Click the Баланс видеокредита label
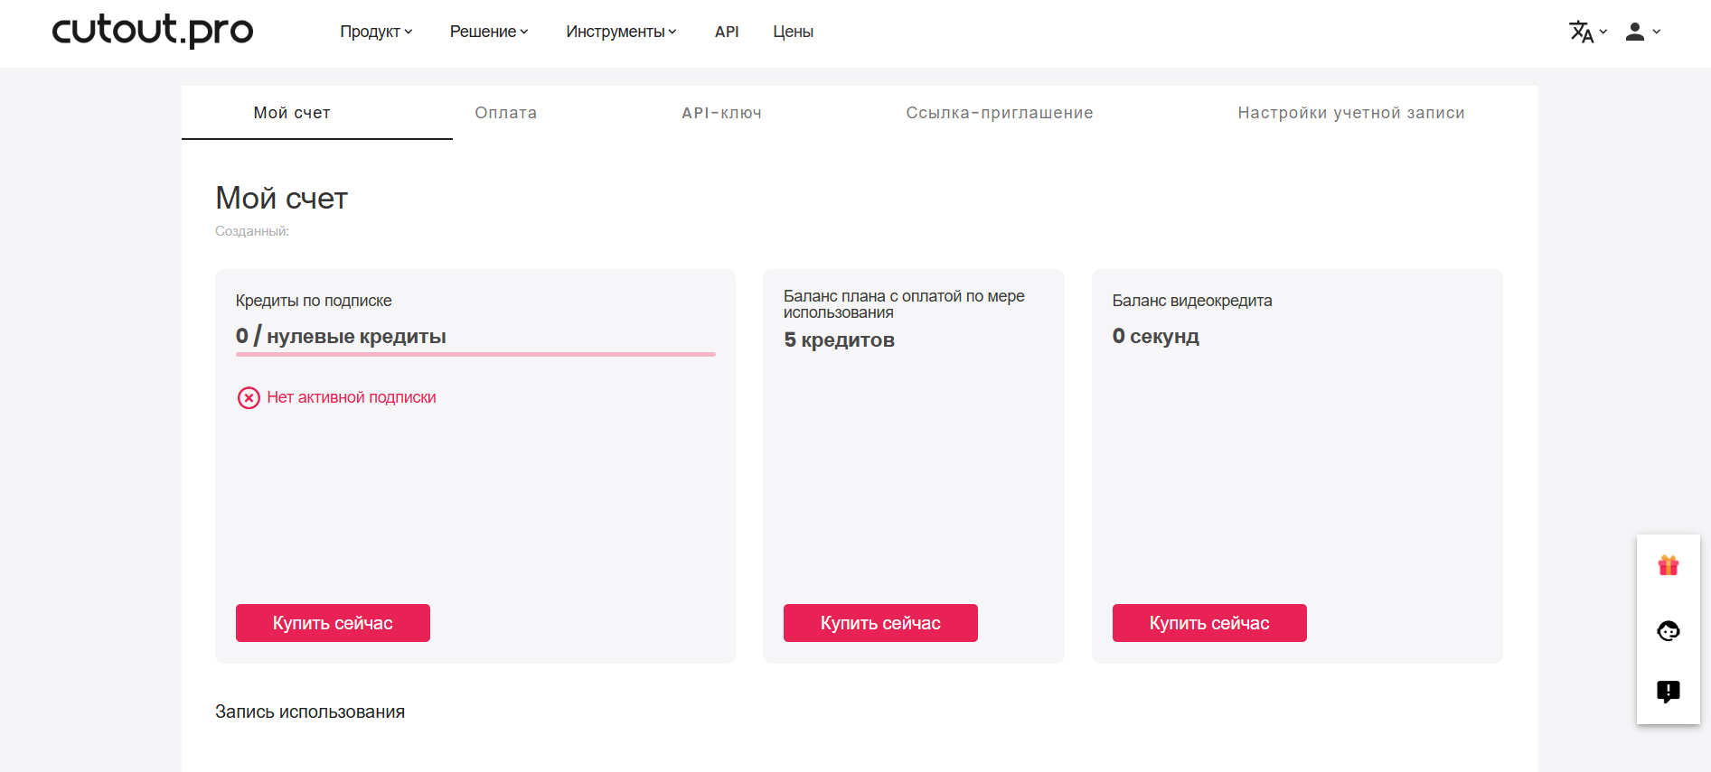 (1192, 301)
